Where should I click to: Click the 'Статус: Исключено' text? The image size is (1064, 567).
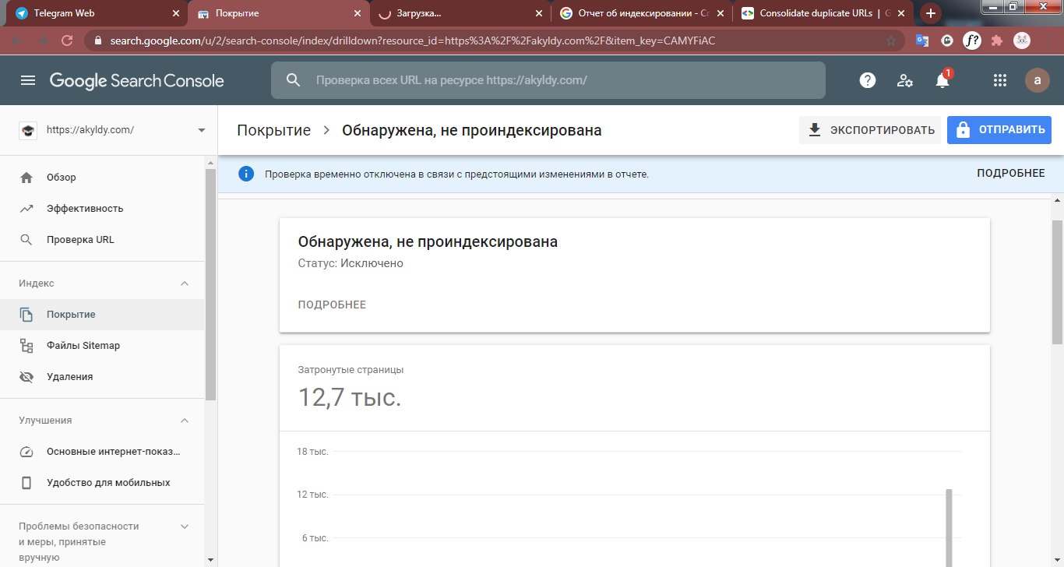click(351, 263)
